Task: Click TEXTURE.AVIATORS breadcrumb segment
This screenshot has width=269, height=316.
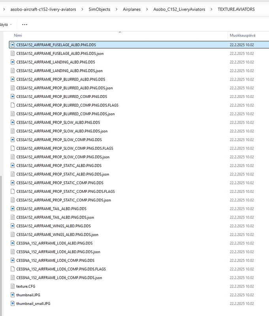Action: 236,9
